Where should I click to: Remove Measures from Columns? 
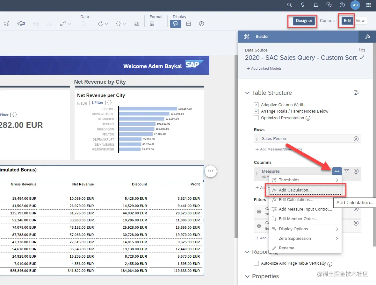pyautogui.click(x=356, y=171)
